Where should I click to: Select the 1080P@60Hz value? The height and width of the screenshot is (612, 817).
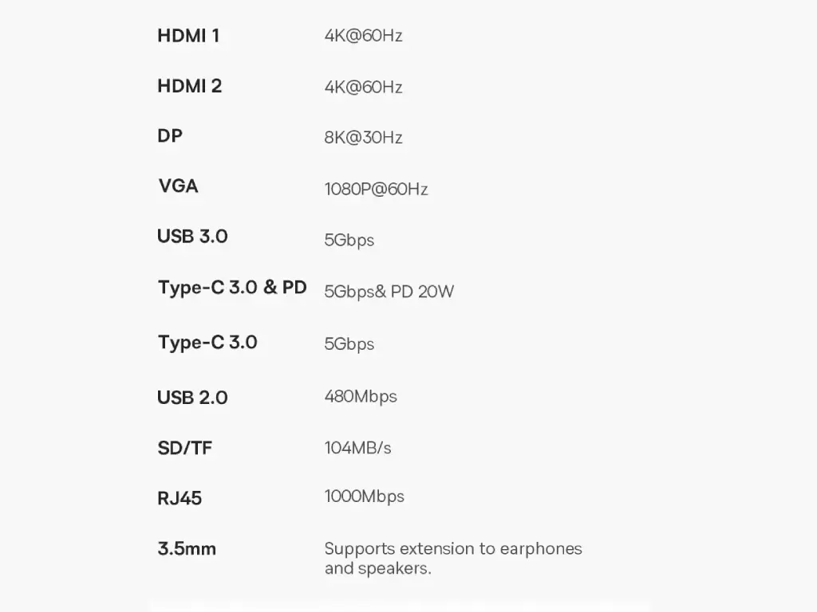point(377,189)
